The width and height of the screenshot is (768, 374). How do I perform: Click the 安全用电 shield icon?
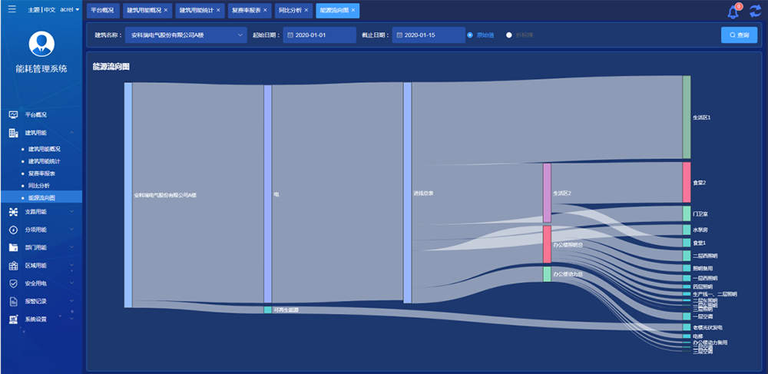point(13,283)
